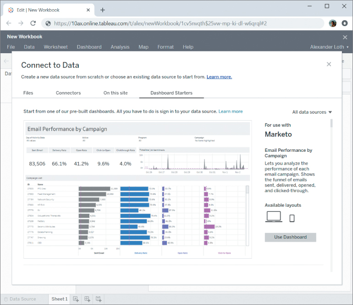The width and height of the screenshot is (353, 305).
Task: Minimize the browser window
Action: tap(310, 6)
